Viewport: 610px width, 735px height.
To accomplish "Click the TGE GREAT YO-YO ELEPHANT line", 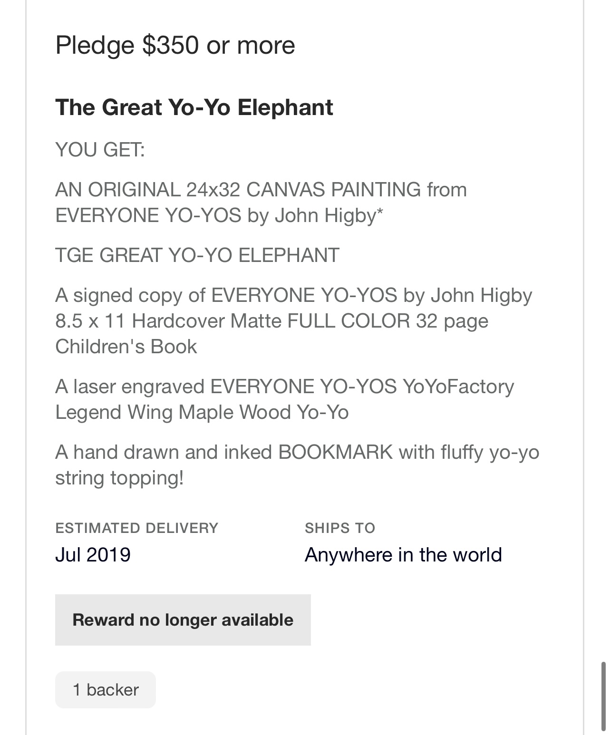I will pos(197,255).
